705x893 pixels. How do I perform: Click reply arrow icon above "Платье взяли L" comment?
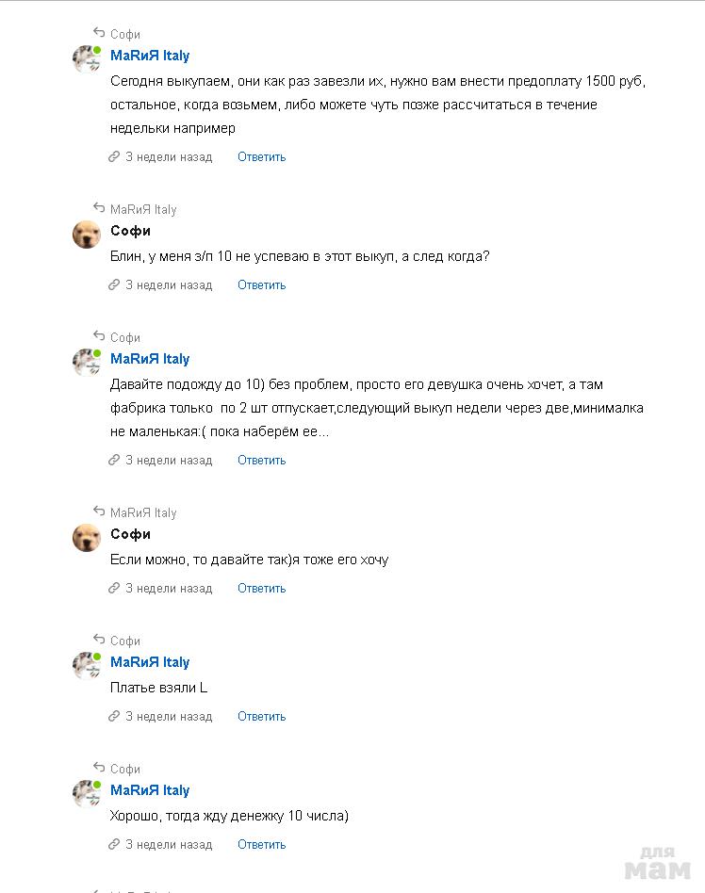point(99,641)
